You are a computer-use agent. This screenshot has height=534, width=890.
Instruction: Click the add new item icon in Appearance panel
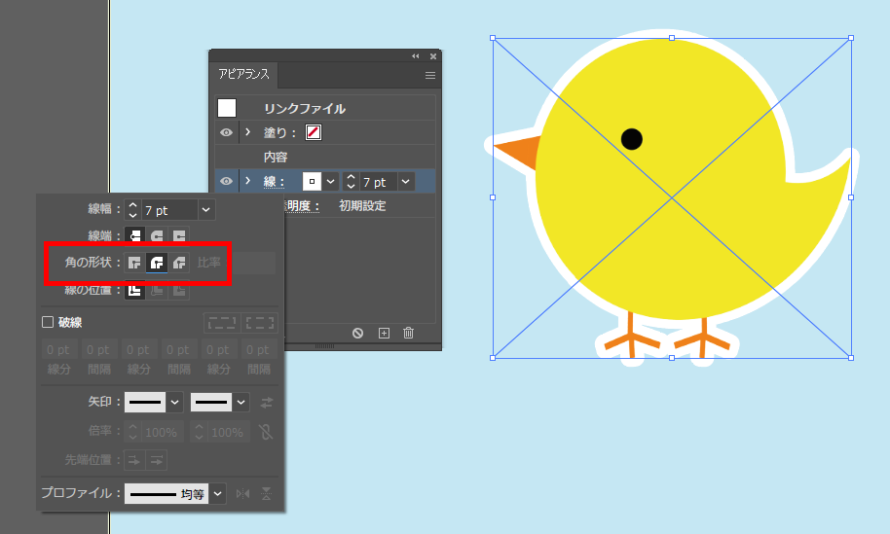(384, 333)
